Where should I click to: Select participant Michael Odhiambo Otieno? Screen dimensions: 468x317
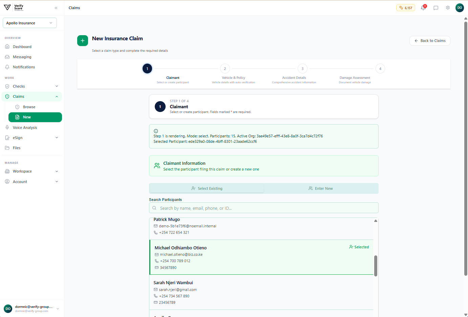(x=261, y=257)
